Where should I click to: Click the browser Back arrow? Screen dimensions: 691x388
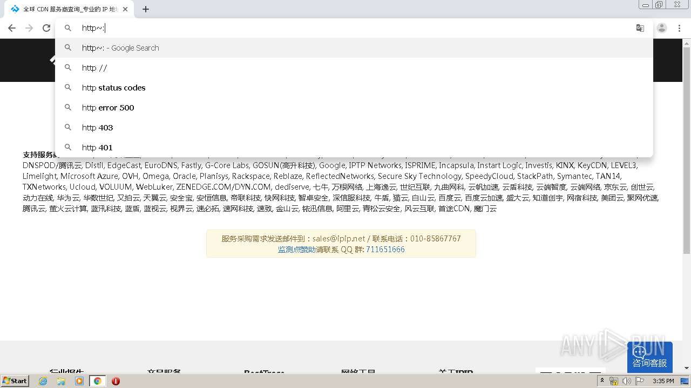coord(12,28)
